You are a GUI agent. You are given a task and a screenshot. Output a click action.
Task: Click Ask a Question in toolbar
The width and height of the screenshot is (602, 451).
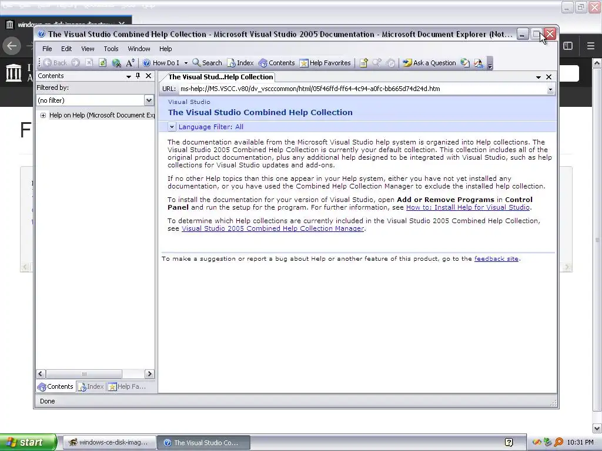[429, 63]
